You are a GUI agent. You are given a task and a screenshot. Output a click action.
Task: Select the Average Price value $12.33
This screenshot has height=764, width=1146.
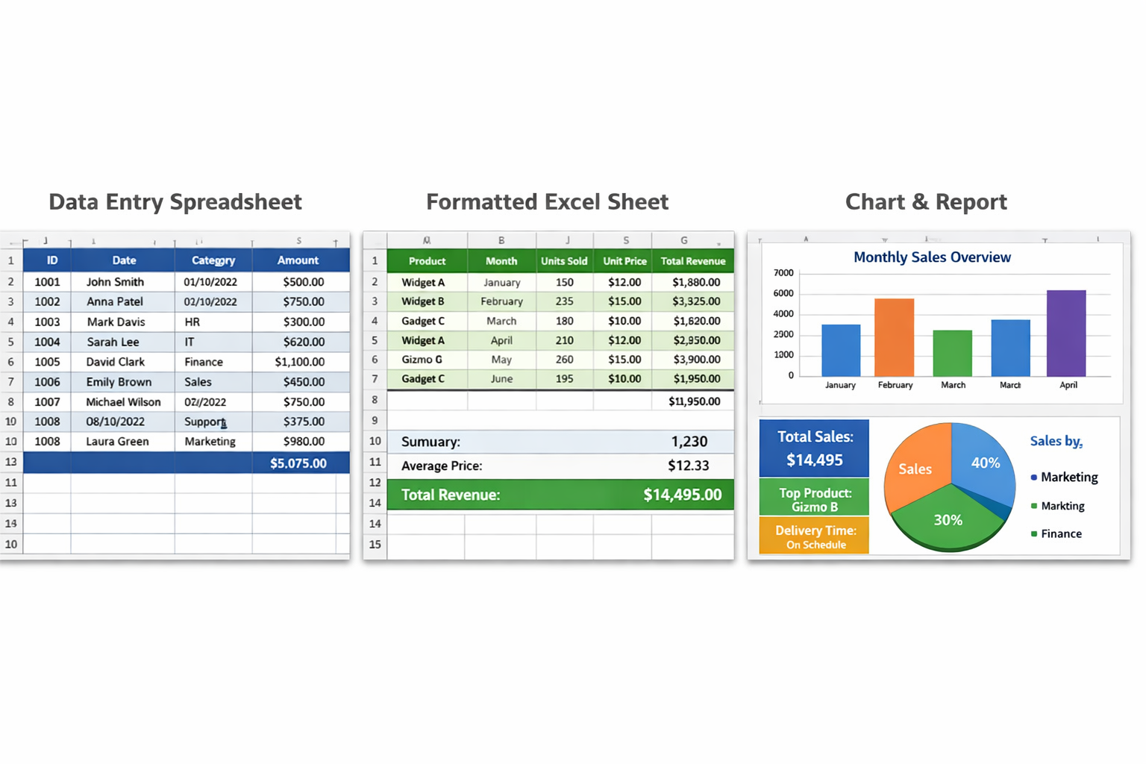point(688,466)
